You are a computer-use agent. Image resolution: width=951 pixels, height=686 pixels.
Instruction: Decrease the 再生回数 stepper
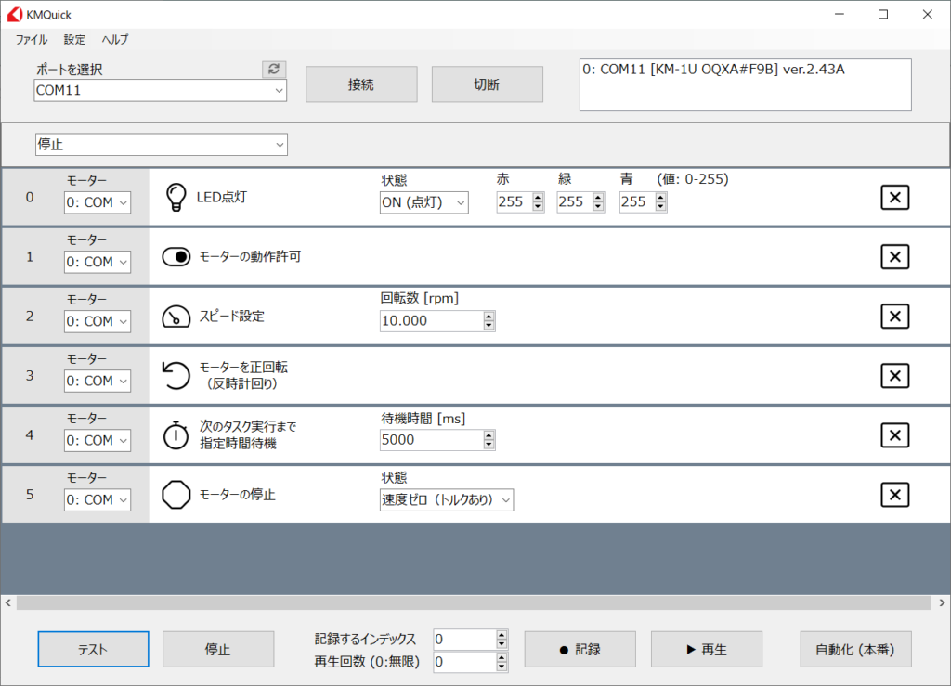(502, 667)
